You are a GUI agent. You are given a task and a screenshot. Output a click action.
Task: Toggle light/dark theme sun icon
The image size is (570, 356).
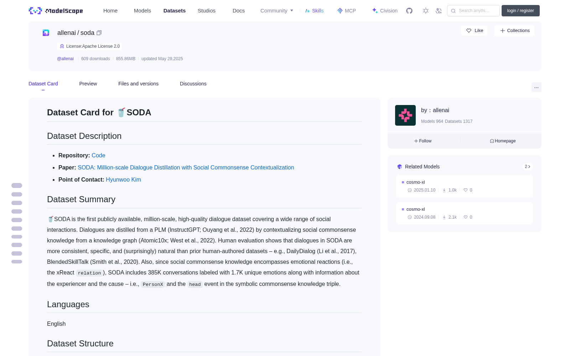tap(426, 11)
